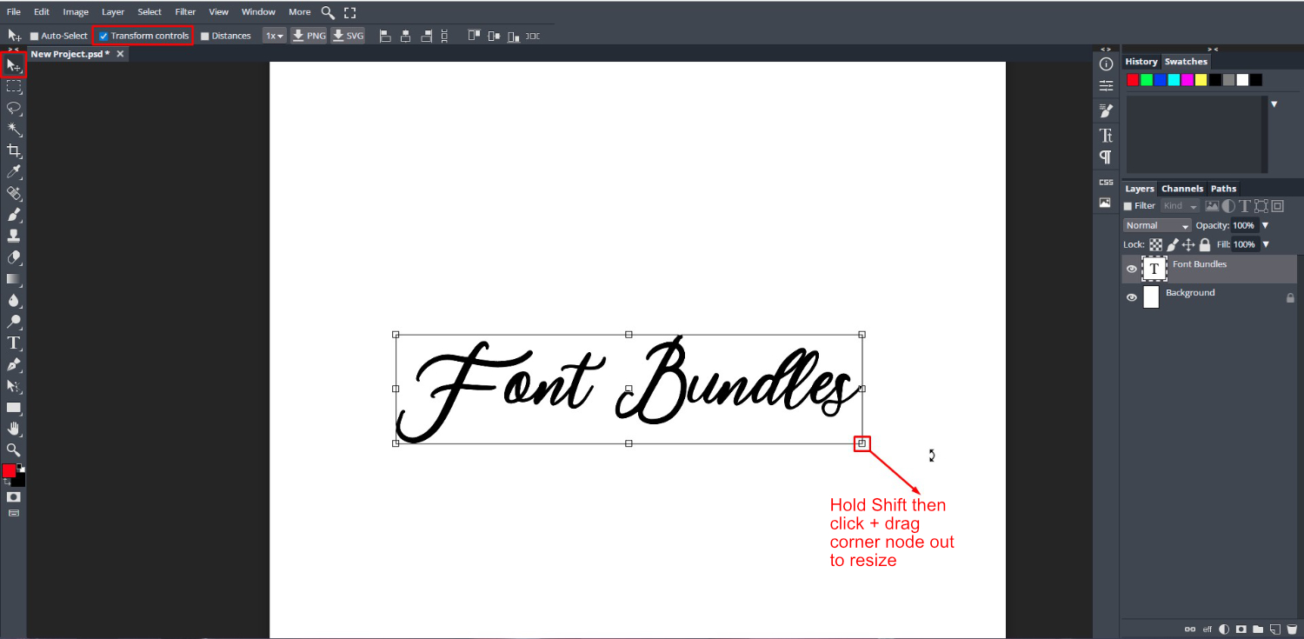Switch to the Channels tab
The width and height of the screenshot is (1304, 639).
1182,189
